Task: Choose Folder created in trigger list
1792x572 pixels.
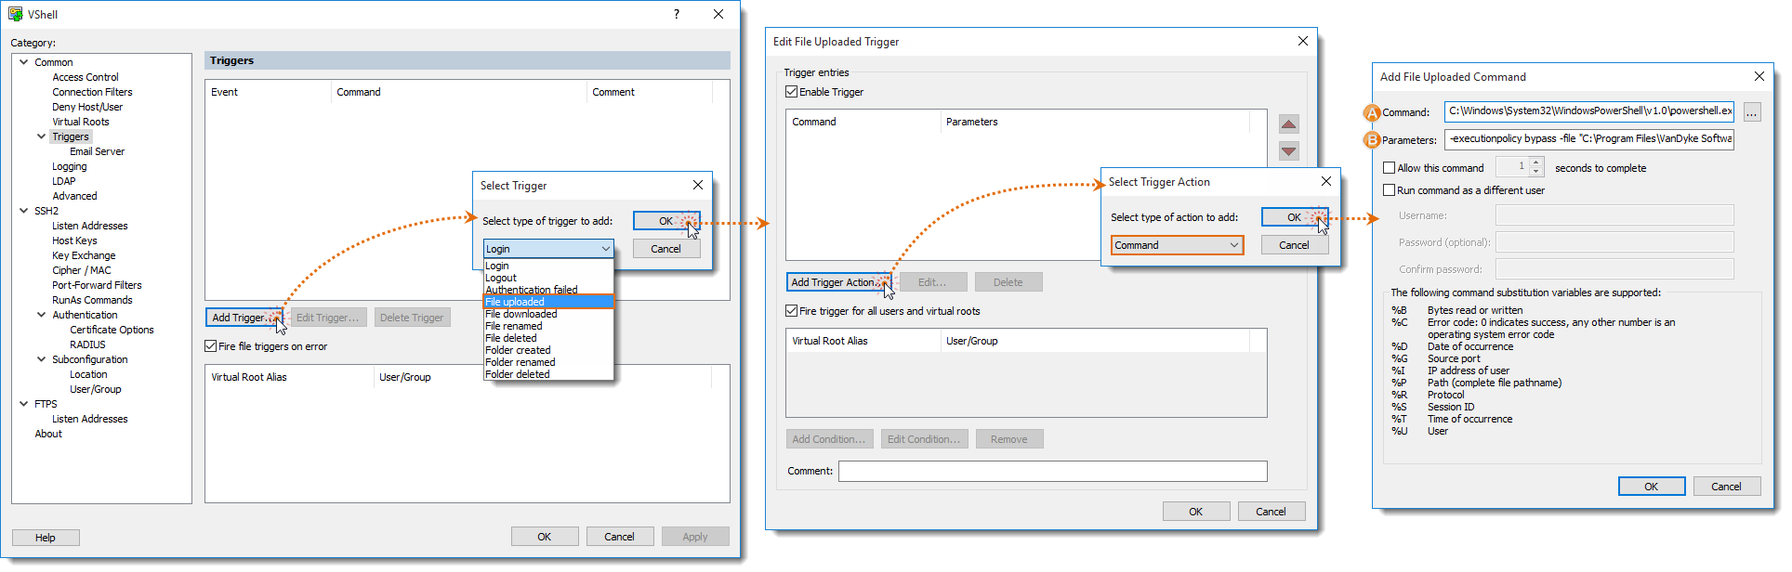Action: pyautogui.click(x=518, y=350)
